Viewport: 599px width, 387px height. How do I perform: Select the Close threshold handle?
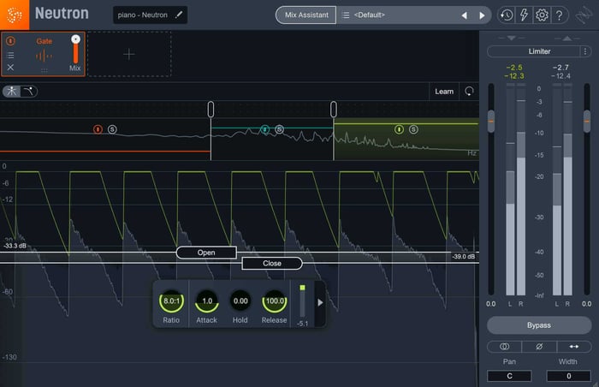[272, 263]
